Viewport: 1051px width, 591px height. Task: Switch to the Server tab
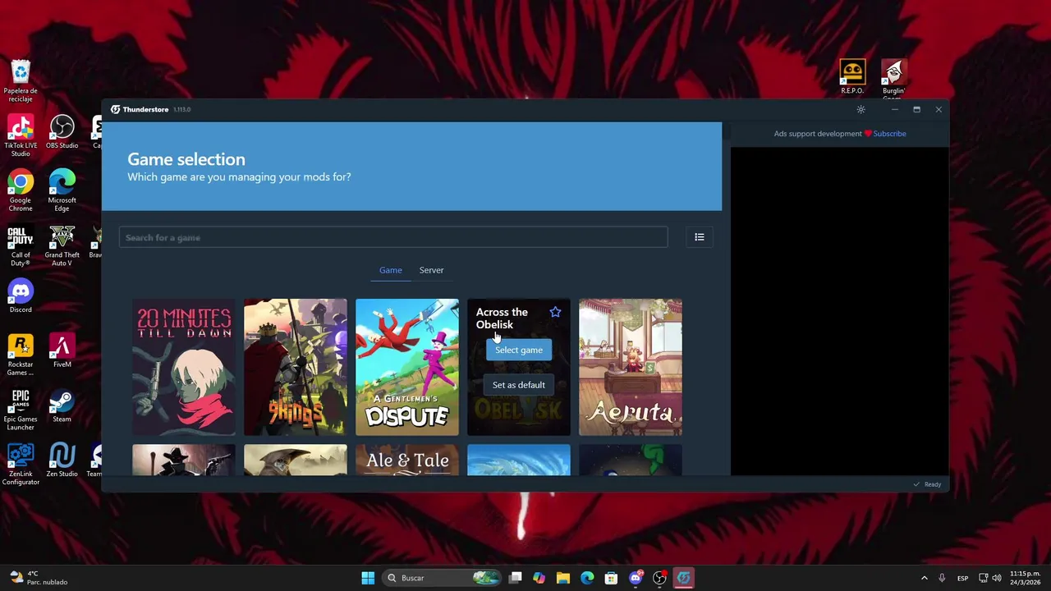[431, 270]
